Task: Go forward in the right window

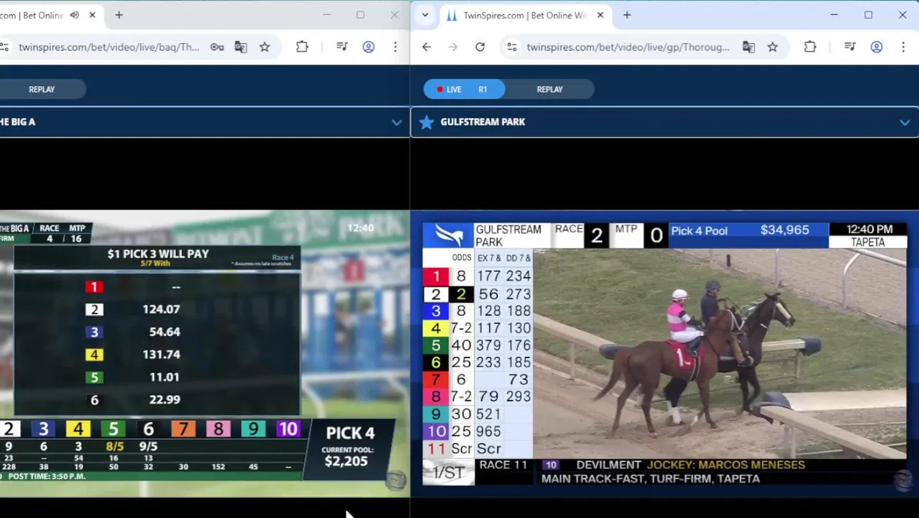Action: [x=453, y=47]
